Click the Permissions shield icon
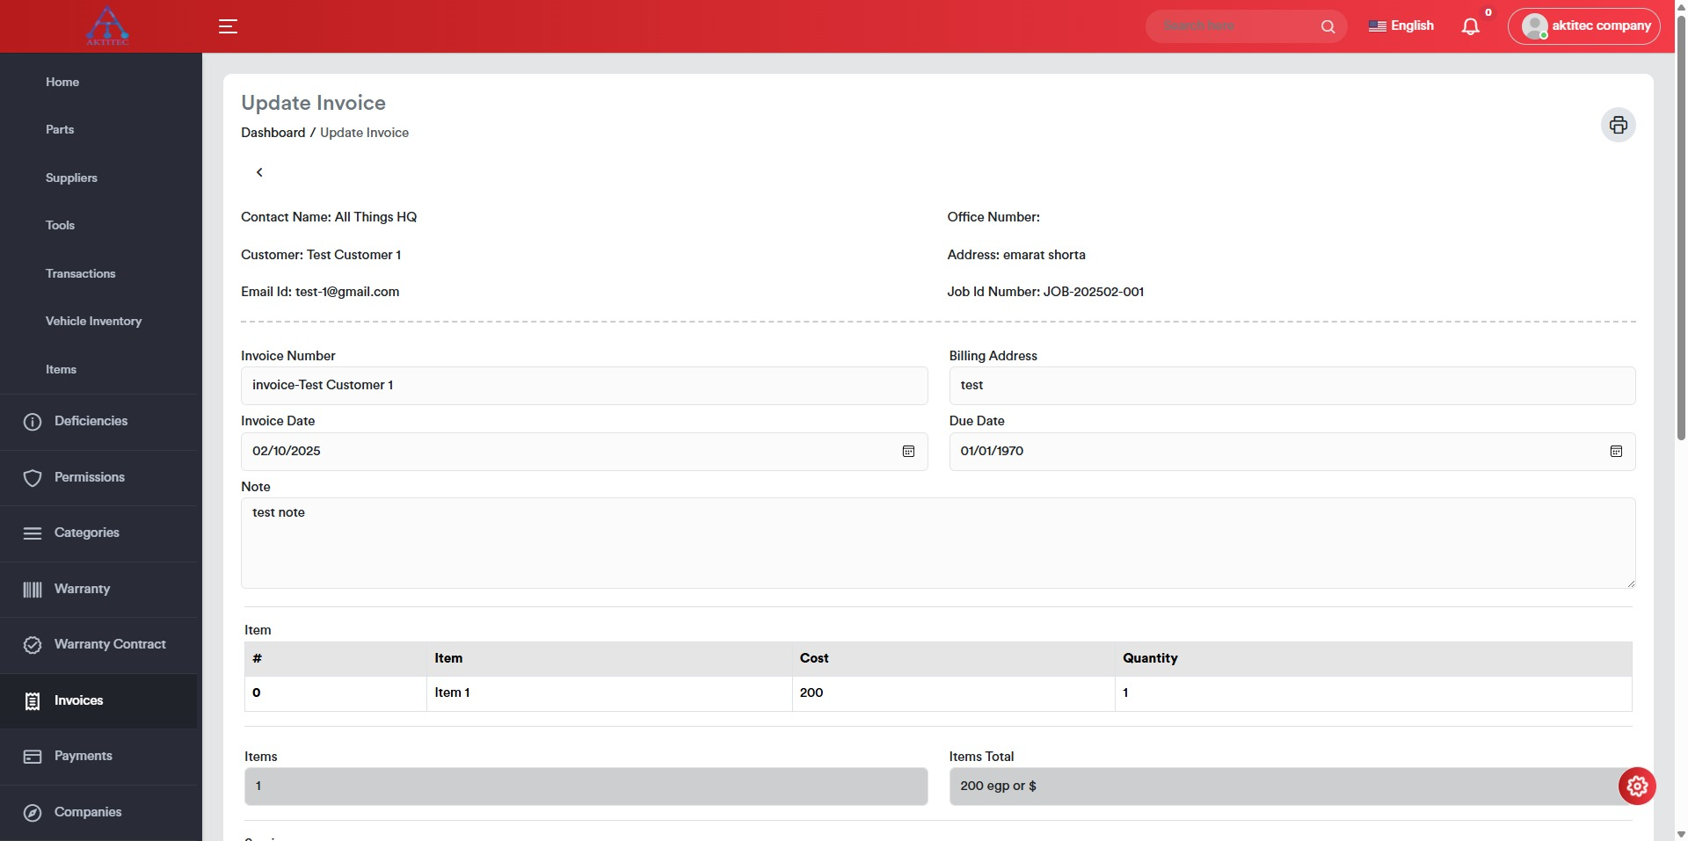 (33, 477)
